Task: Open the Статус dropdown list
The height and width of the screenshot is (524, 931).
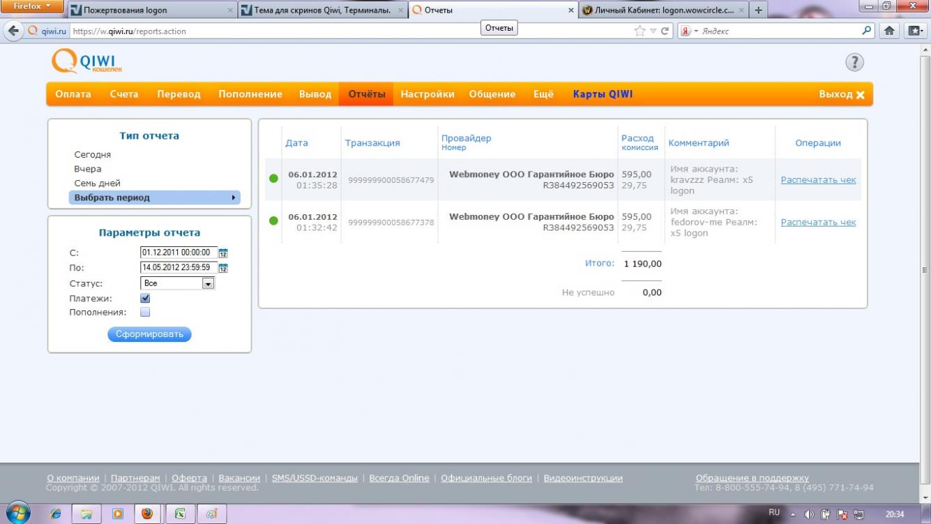Action: (x=207, y=283)
